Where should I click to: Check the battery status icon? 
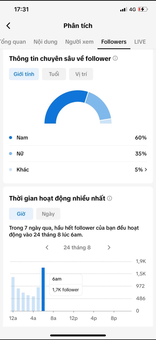point(143,9)
